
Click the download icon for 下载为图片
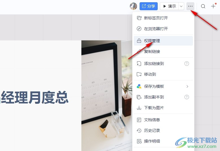[139, 108]
